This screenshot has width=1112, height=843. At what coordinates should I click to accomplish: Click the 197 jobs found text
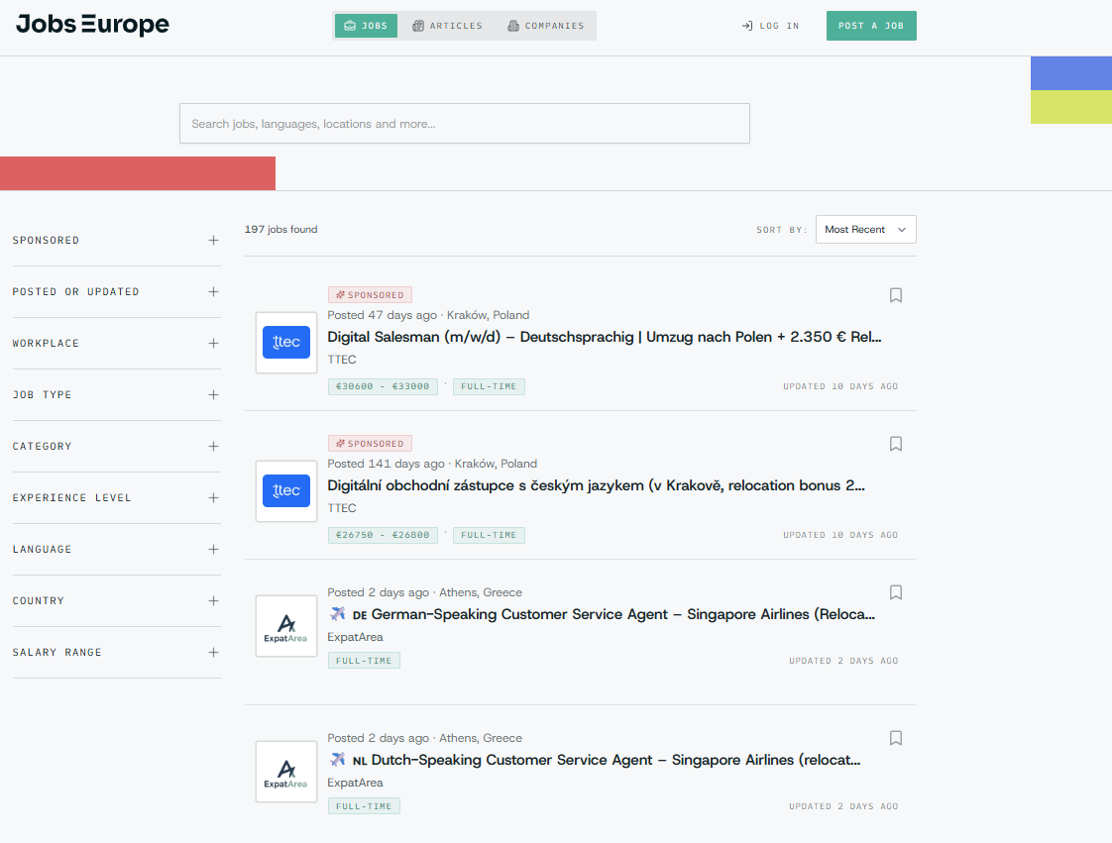tap(280, 230)
